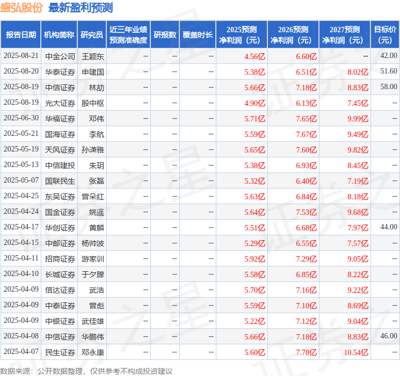Click the 中金公司 institution cell
The height and width of the screenshot is (376, 400).
click(x=60, y=56)
